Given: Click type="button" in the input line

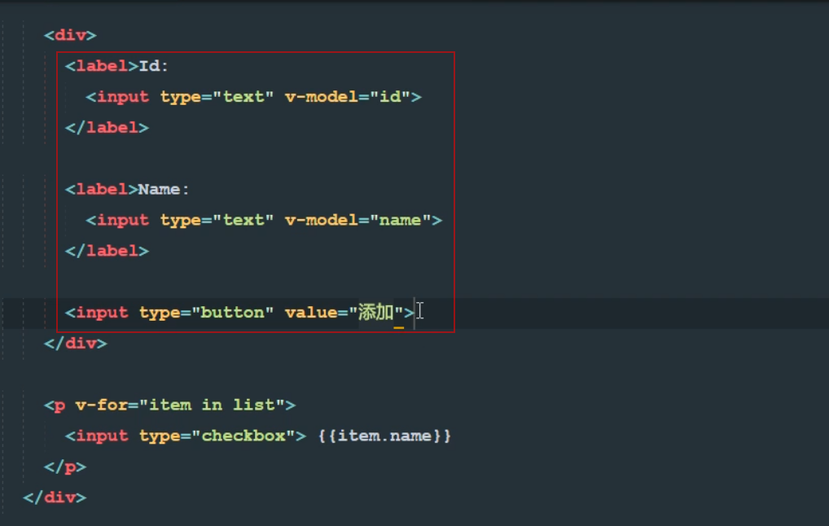Looking at the screenshot, I should coord(206,313).
